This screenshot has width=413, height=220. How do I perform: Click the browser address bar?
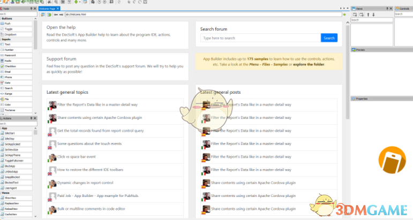[204, 15]
